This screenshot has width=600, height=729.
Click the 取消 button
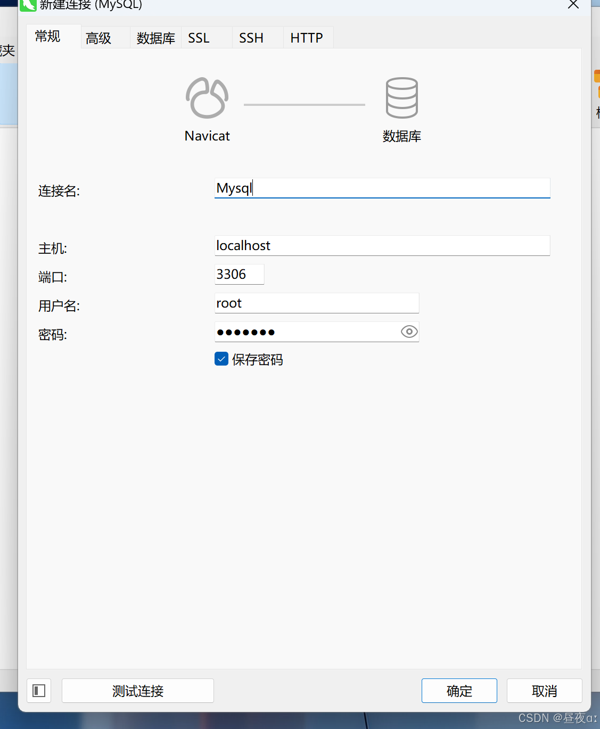click(x=544, y=691)
